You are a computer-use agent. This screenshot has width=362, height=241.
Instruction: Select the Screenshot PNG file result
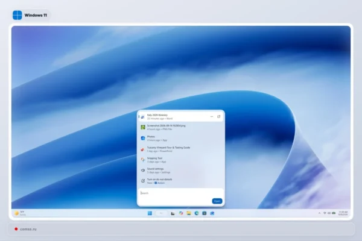click(x=180, y=127)
